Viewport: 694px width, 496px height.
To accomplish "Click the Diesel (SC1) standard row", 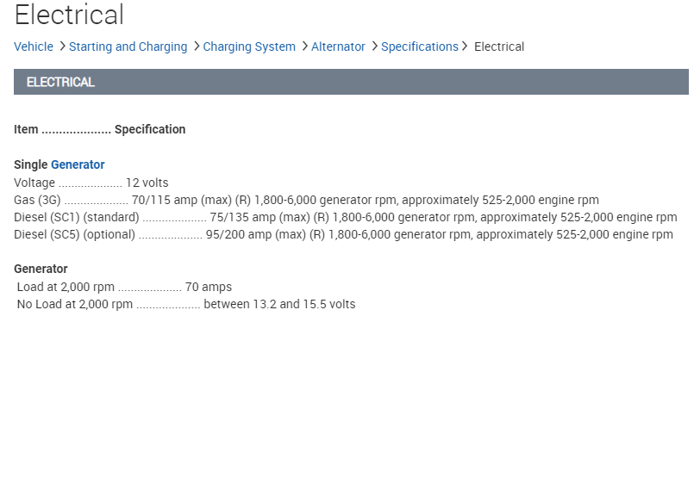I will [x=345, y=217].
